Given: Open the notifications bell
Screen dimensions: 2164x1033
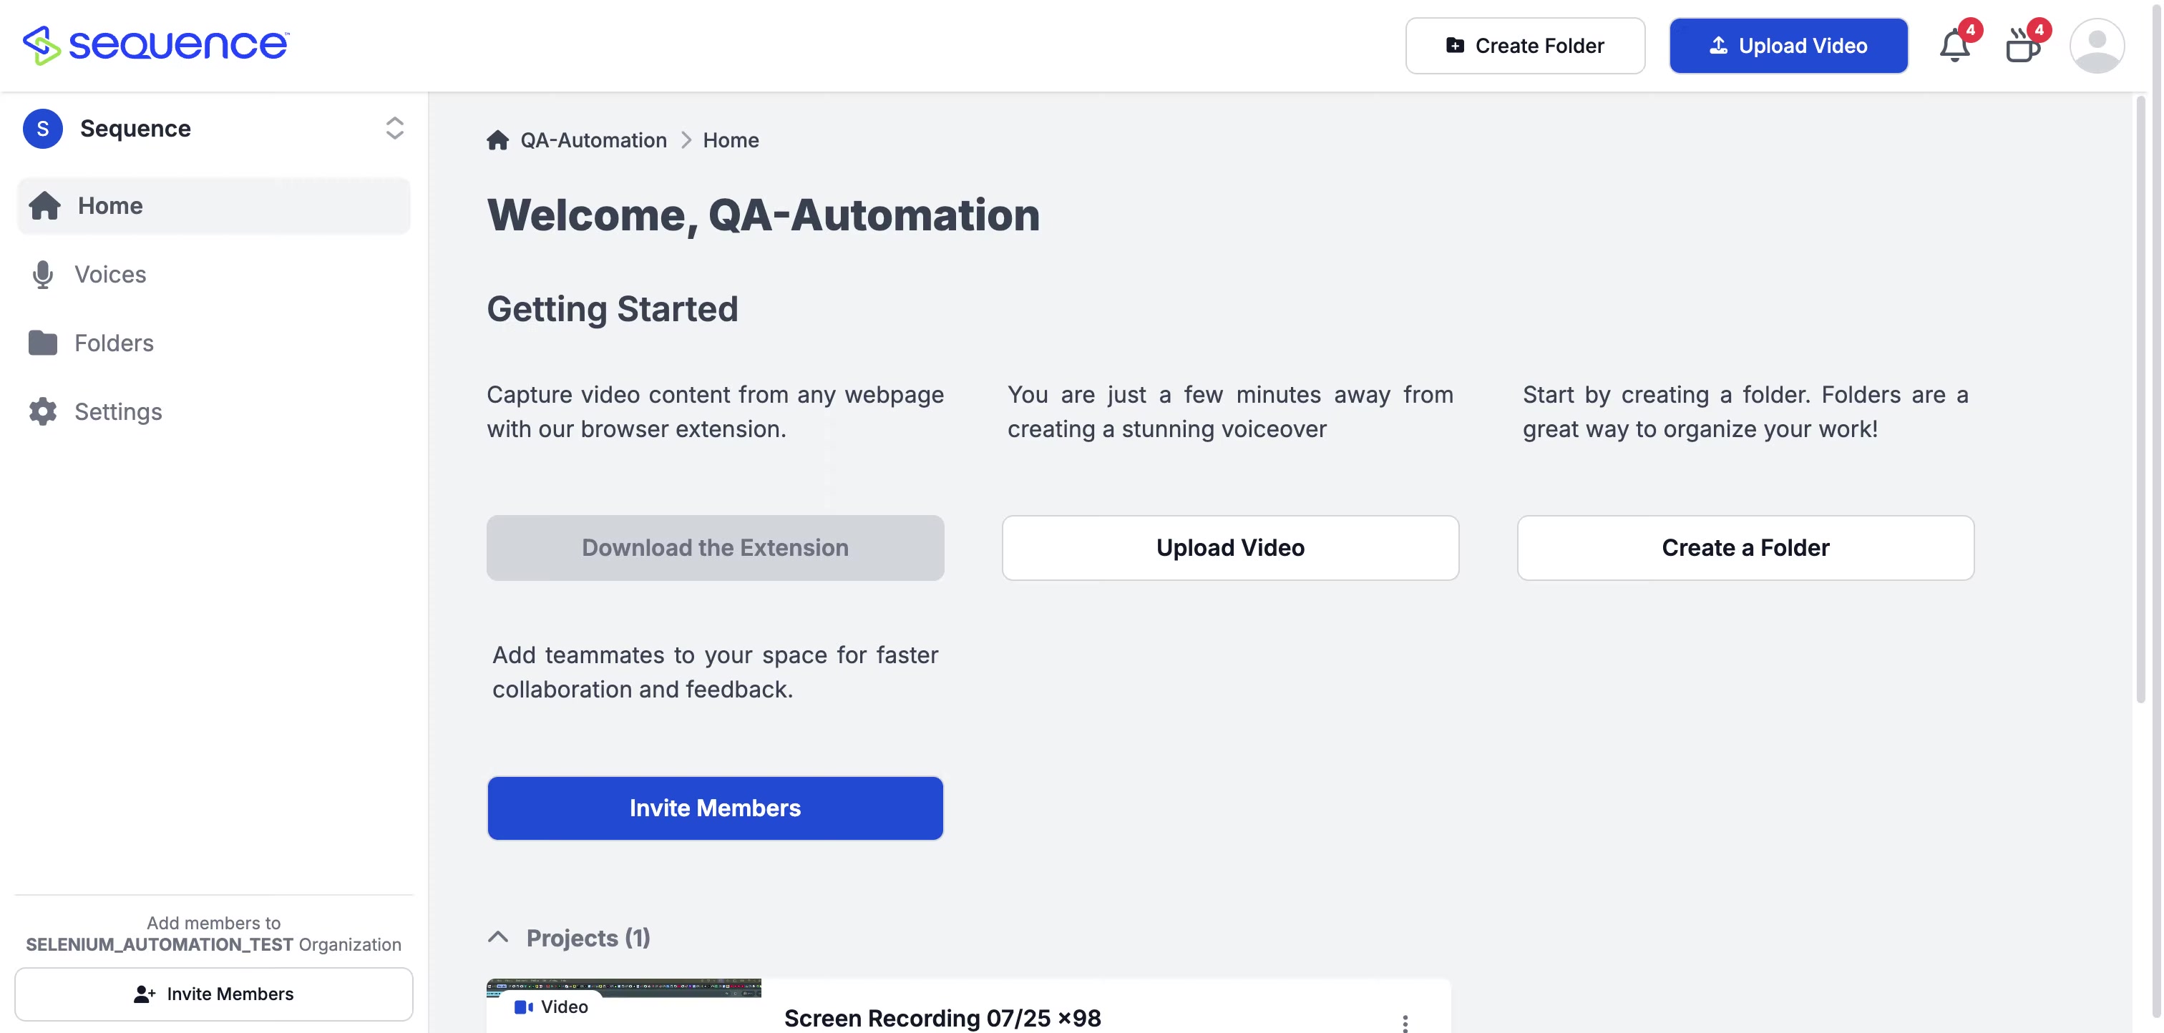Looking at the screenshot, I should click(1954, 45).
